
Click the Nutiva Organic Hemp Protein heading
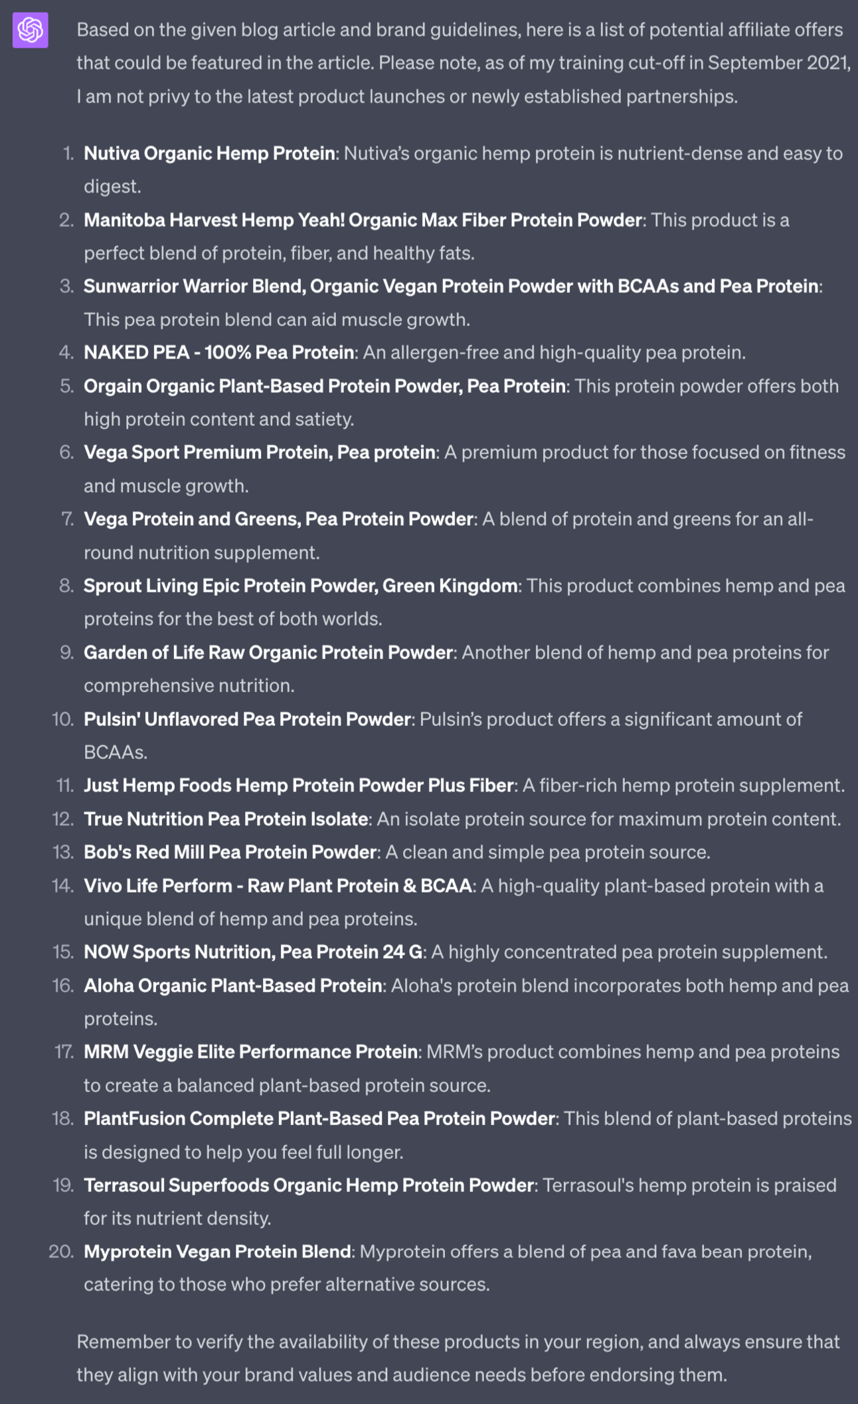pos(209,153)
